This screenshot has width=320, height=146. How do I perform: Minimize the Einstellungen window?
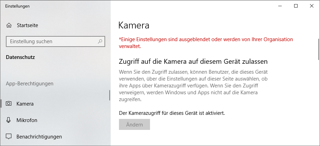[x=280, y=6]
